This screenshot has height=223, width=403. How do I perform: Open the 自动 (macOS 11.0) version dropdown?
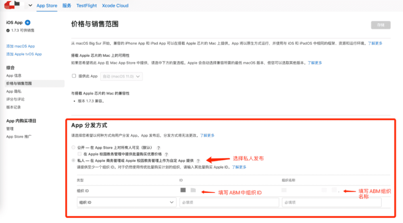pyautogui.click(x=121, y=76)
